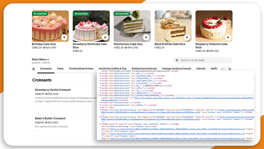Click thumbs-up icon under Birthday Cake slice

(44, 47)
